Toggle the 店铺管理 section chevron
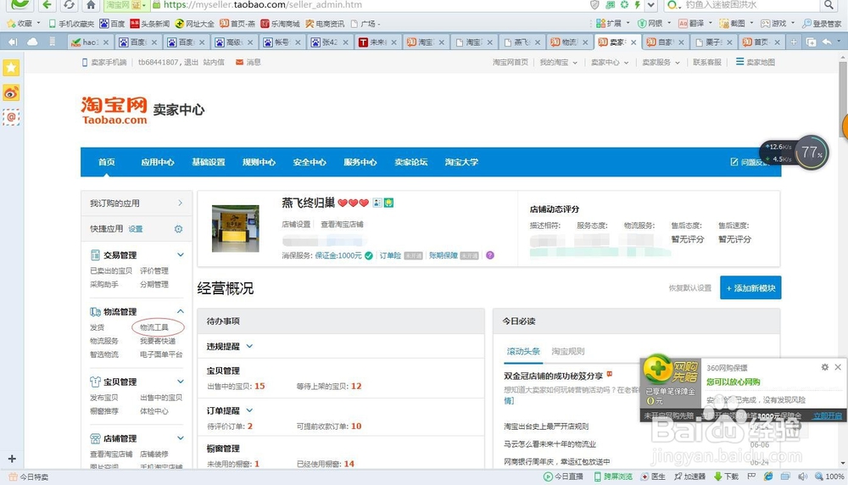The image size is (848, 485). 181,438
